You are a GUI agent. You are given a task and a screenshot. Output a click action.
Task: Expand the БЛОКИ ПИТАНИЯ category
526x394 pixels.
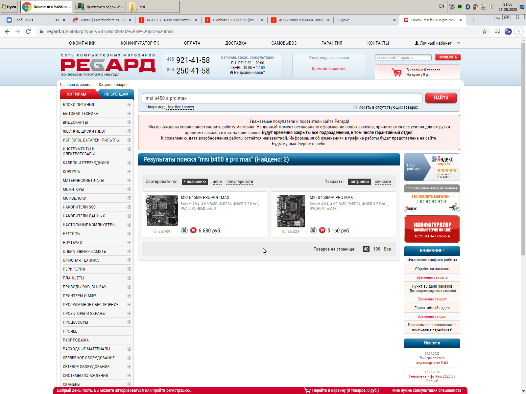[x=129, y=105]
